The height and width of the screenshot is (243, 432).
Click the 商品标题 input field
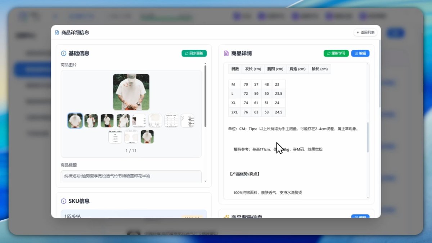(x=131, y=176)
